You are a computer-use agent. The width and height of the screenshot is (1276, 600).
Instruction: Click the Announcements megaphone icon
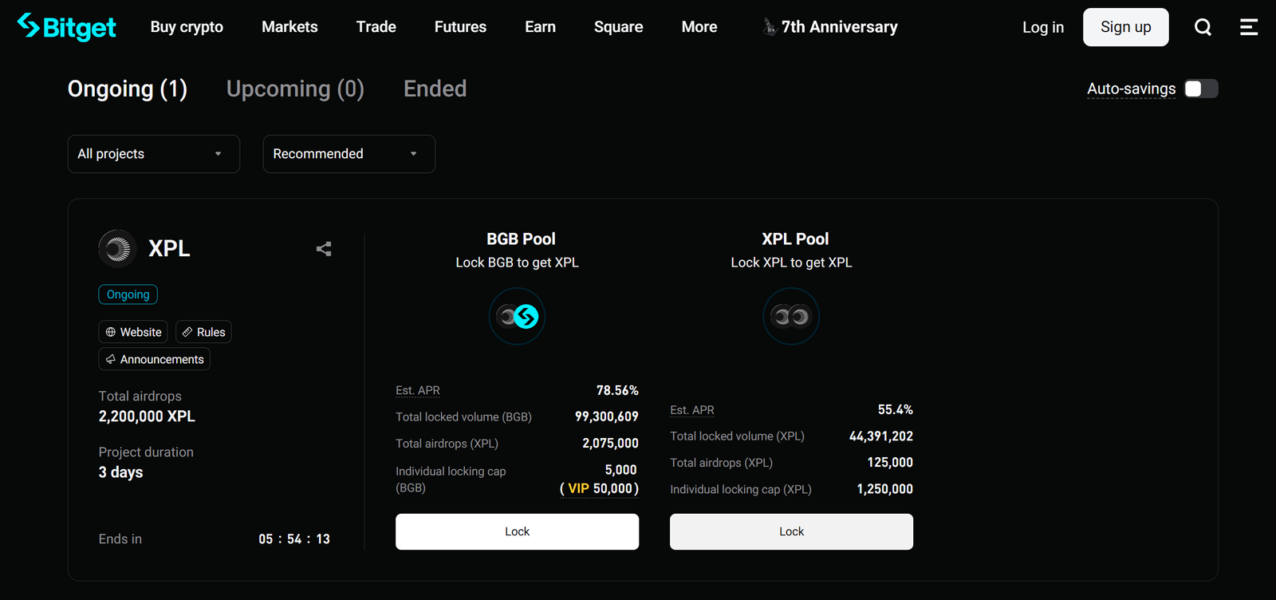tap(111, 359)
